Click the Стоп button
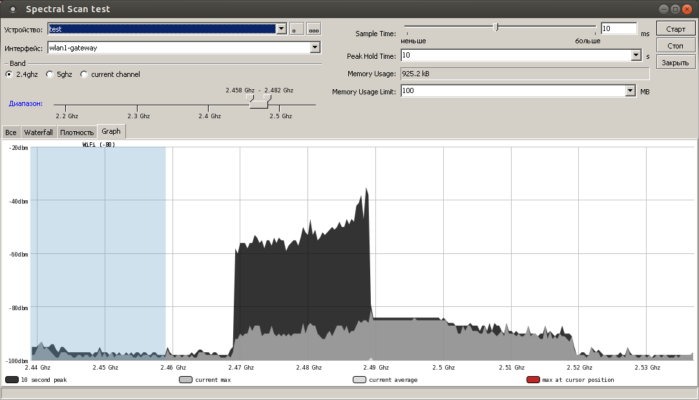Image resolution: width=699 pixels, height=400 pixels. pyautogui.click(x=676, y=45)
